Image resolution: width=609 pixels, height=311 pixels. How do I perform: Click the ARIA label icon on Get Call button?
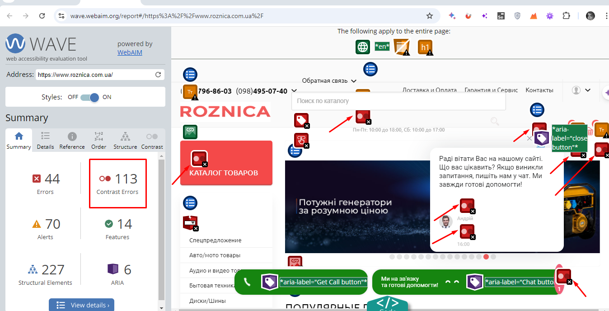269,282
